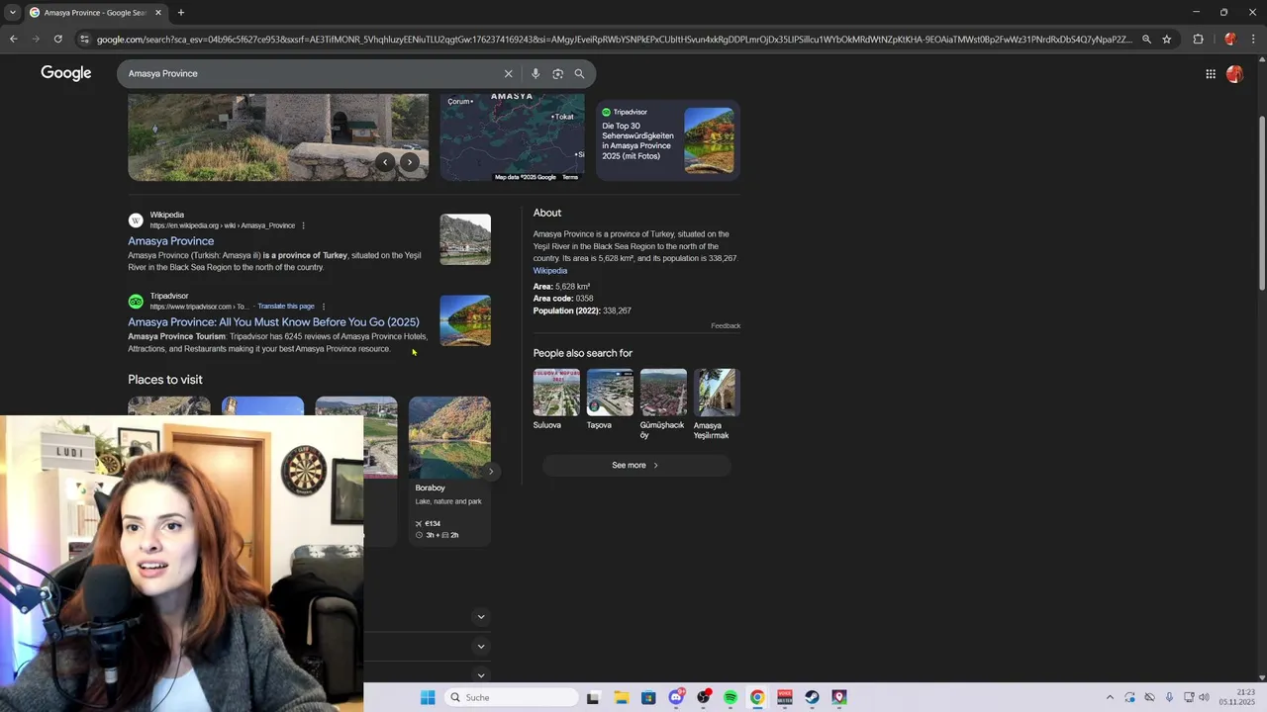This screenshot has height=712, width=1267.
Task: Bookmark this page with star icon
Action: [1167, 39]
